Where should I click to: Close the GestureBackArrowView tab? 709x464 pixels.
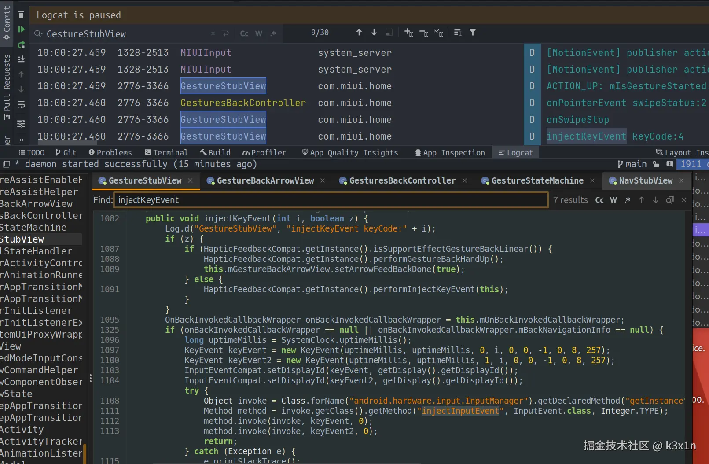(x=323, y=180)
